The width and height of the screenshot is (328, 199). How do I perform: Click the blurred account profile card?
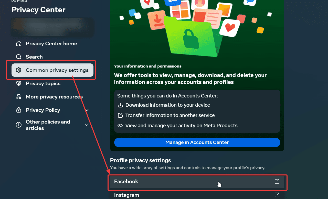52,27
